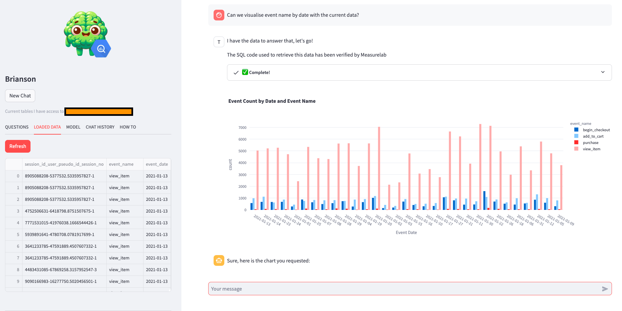The height and width of the screenshot is (311, 622).
Task: Click the red Refresh button
Action: [18, 146]
